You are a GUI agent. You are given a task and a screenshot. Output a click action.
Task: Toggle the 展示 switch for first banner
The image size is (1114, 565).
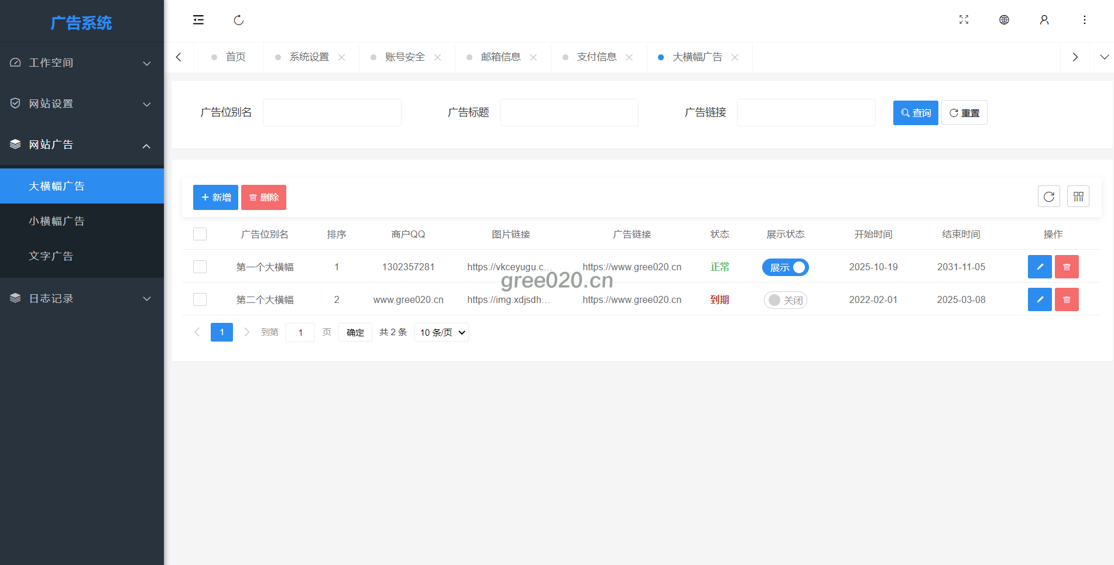(785, 267)
